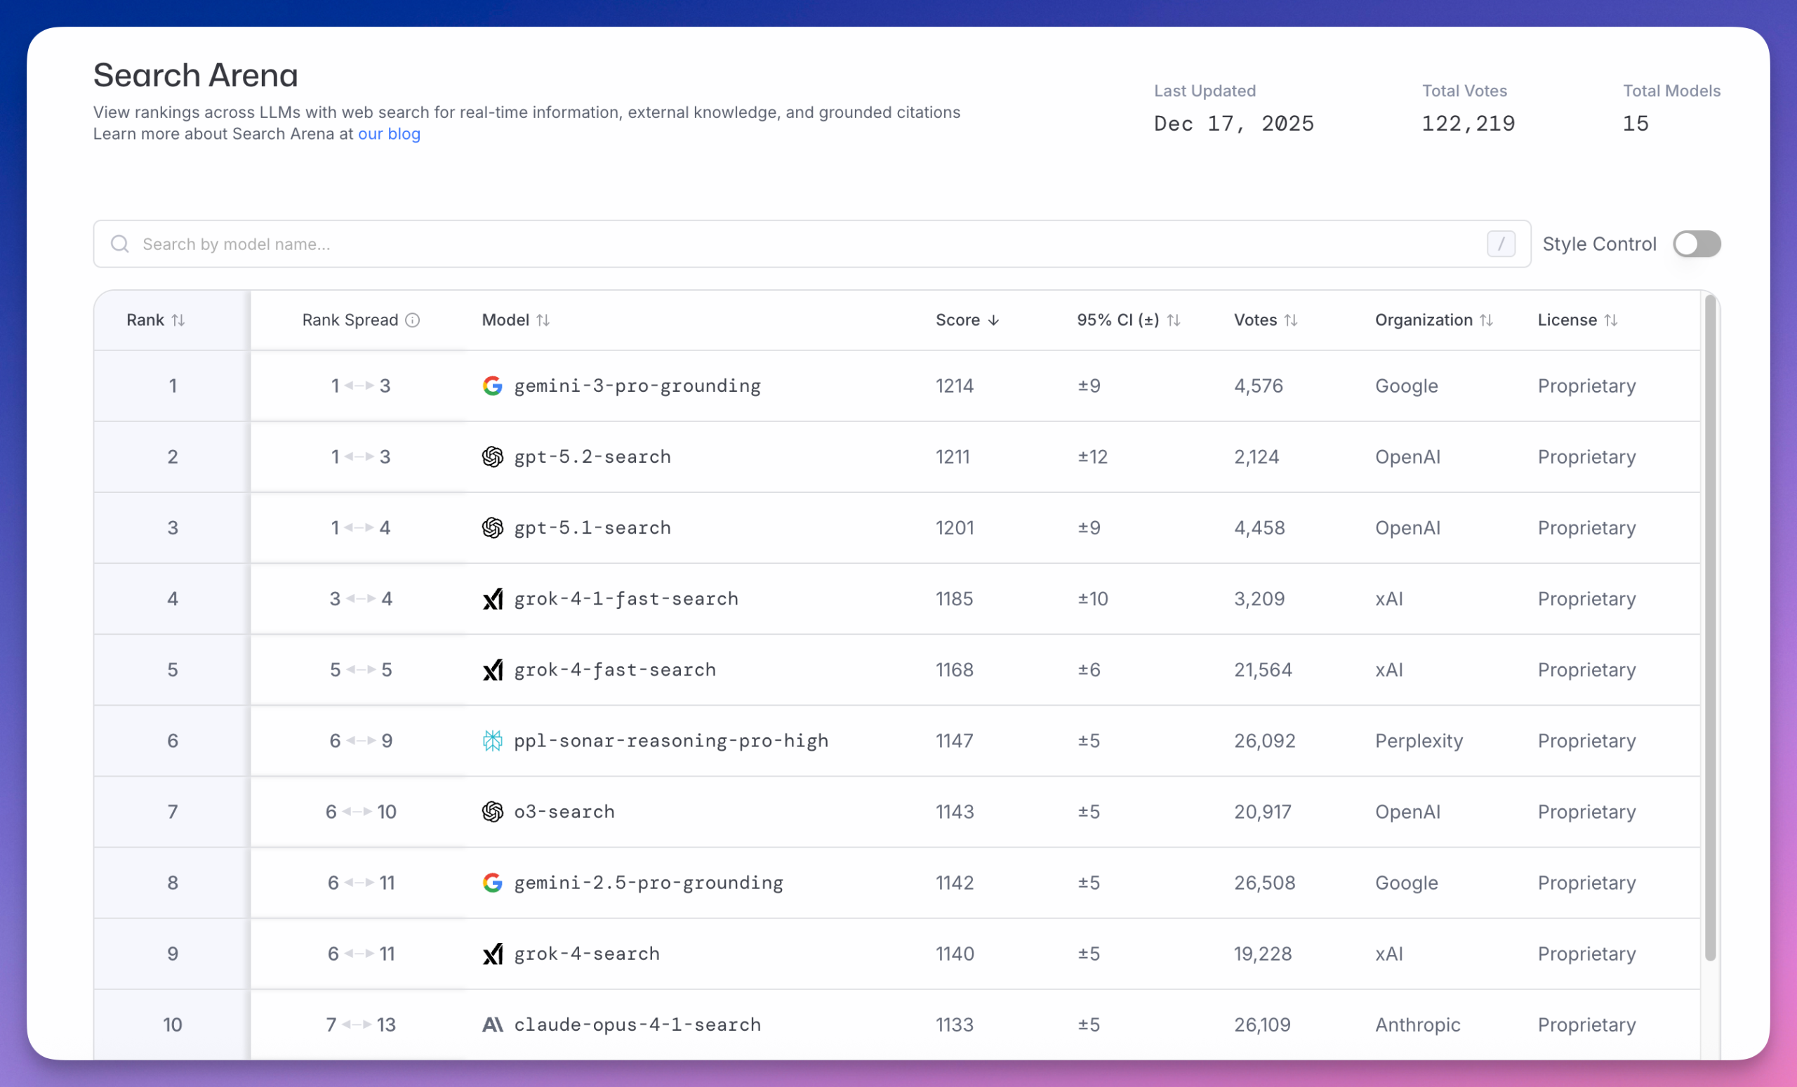The height and width of the screenshot is (1087, 1797).
Task: Focus the Search by model name field
Action: click(x=802, y=244)
